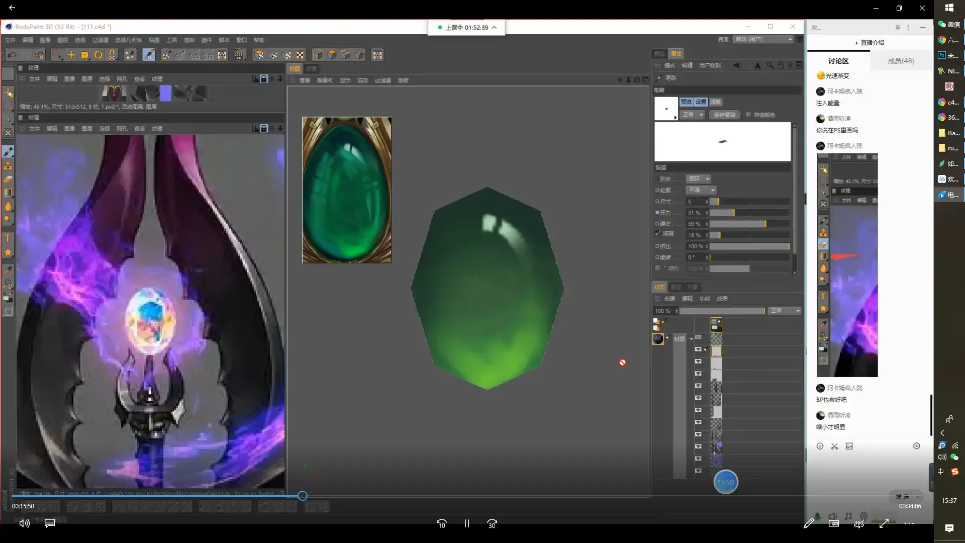Image resolution: width=965 pixels, height=543 pixels.
Task: Switch to the 成员(48) tab
Action: (901, 61)
